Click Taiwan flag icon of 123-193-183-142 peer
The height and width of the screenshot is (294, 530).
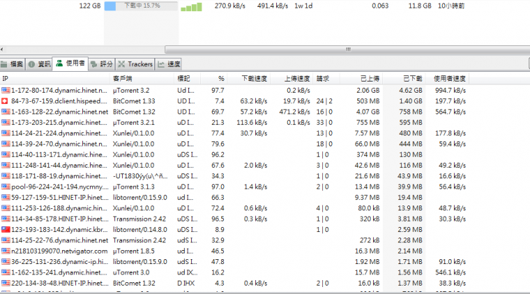pyautogui.click(x=6, y=229)
